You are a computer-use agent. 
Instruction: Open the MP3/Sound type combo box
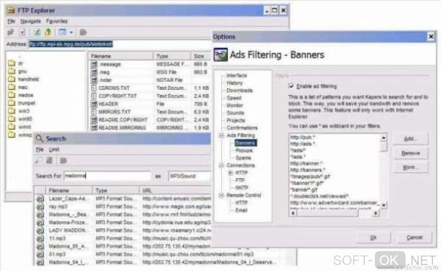pyautogui.click(x=189, y=176)
